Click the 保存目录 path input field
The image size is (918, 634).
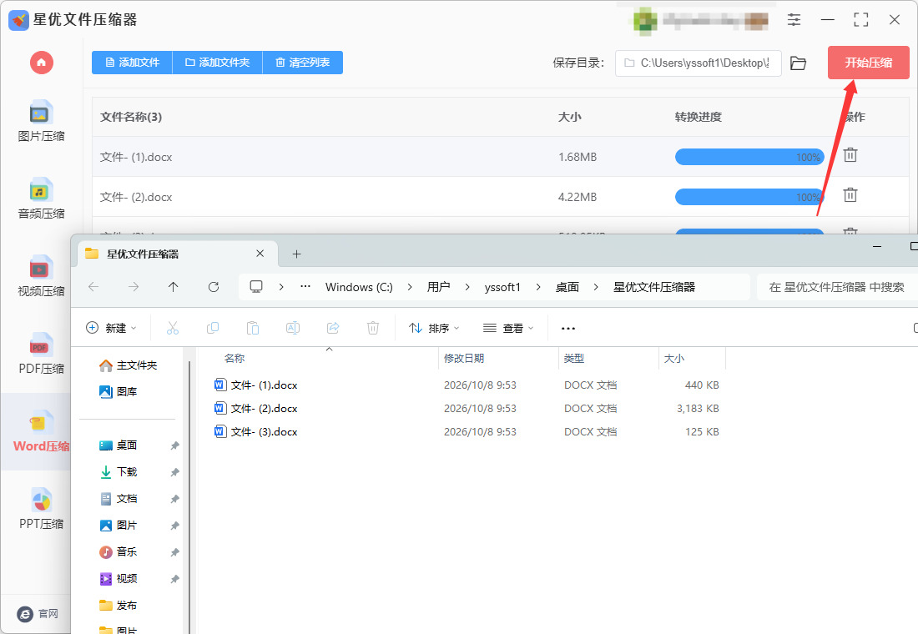698,63
